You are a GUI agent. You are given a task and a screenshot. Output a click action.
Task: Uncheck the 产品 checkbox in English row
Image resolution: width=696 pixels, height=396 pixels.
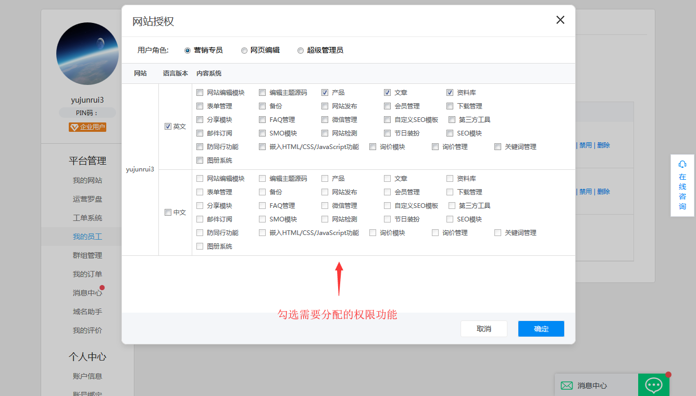(325, 93)
